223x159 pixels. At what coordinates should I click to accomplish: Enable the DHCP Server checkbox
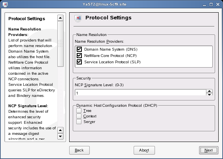click(79, 121)
